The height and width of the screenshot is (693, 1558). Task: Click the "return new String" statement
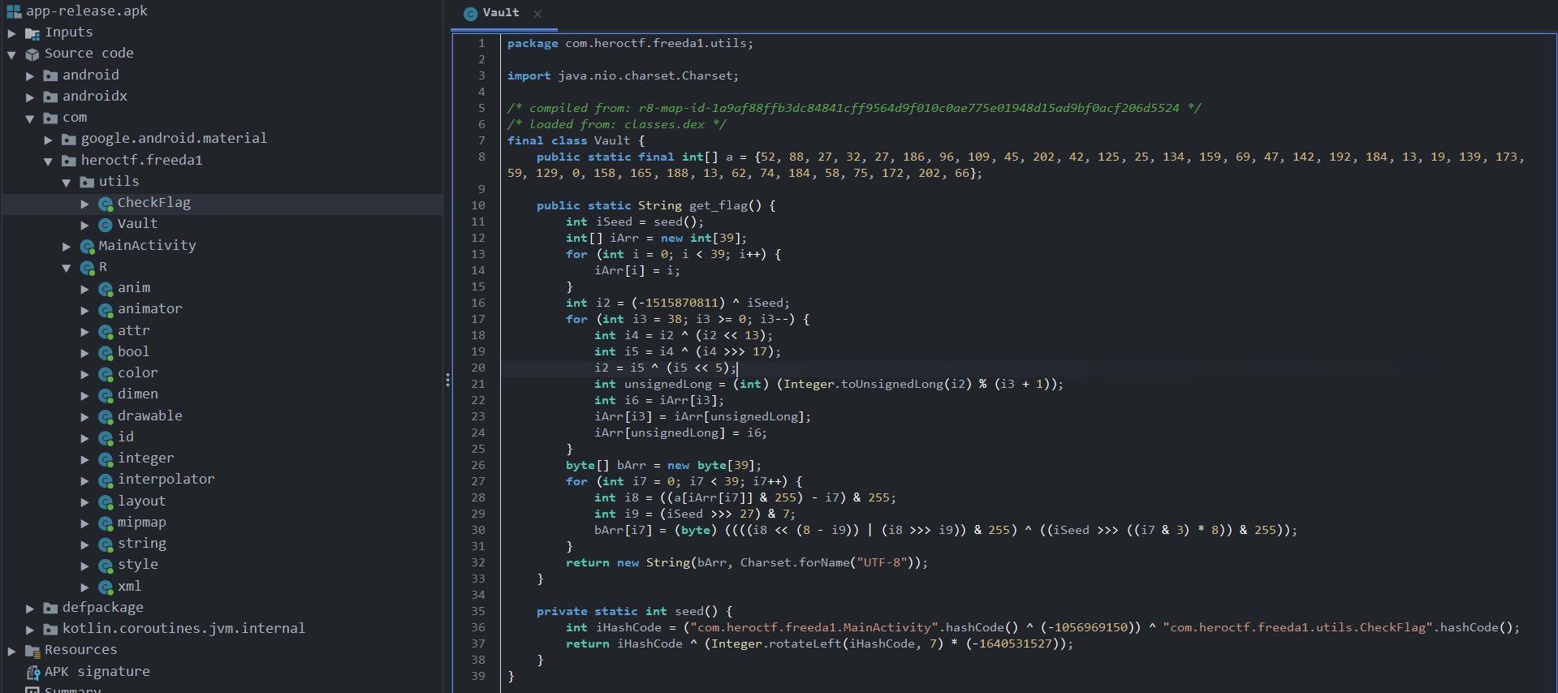click(746, 562)
